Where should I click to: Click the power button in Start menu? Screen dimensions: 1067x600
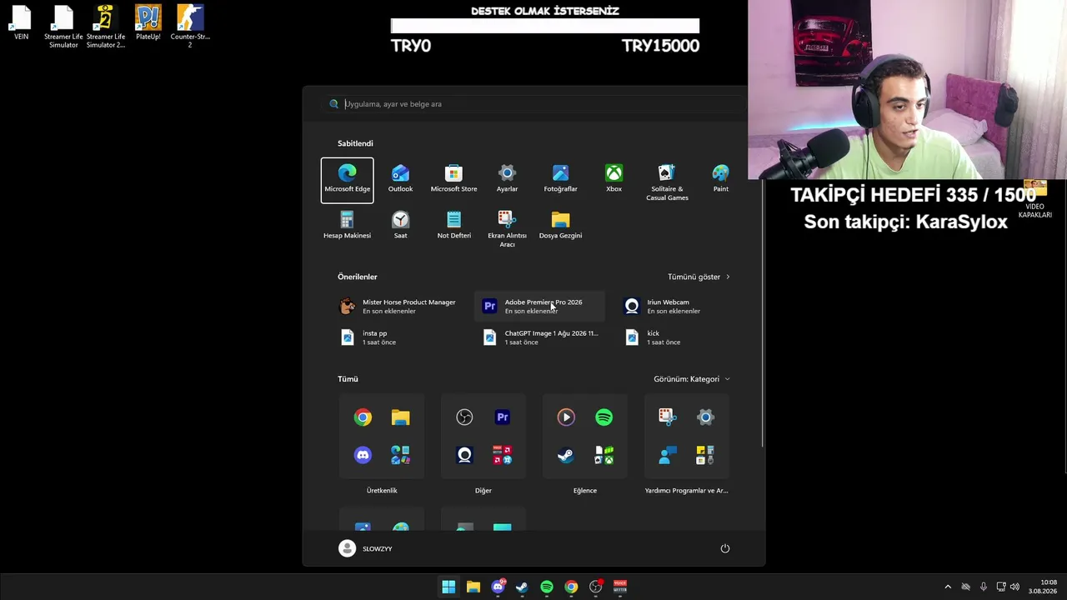coord(725,548)
